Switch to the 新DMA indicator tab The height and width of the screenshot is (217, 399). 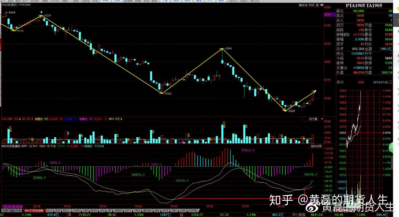(x=147, y=211)
